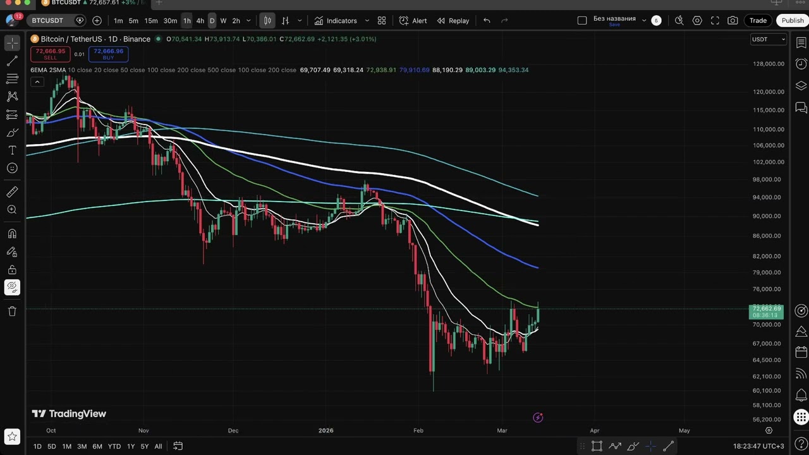Open the emoji icons tool
Image resolution: width=809 pixels, height=455 pixels.
click(12, 168)
